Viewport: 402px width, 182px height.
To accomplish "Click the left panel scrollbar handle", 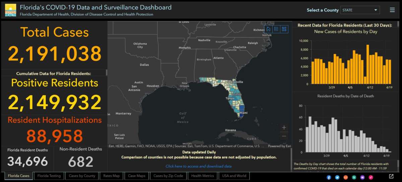I will point(107,72).
